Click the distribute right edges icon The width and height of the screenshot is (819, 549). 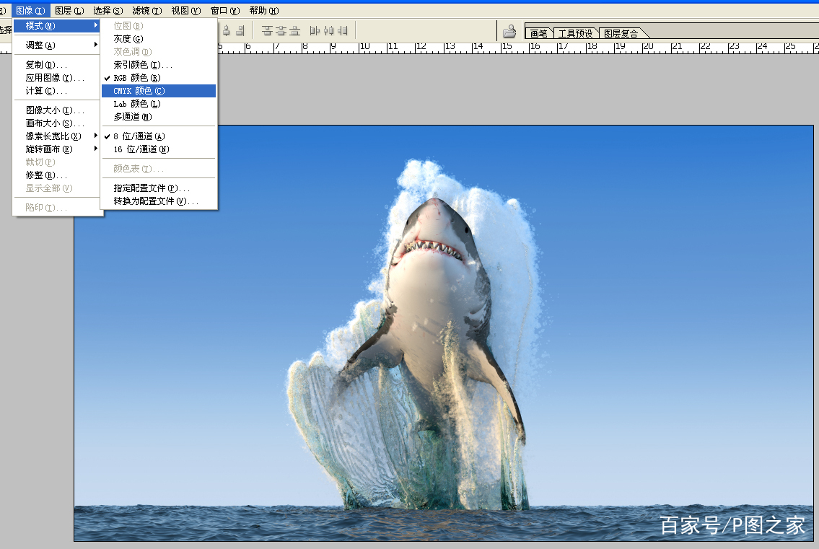pos(342,30)
